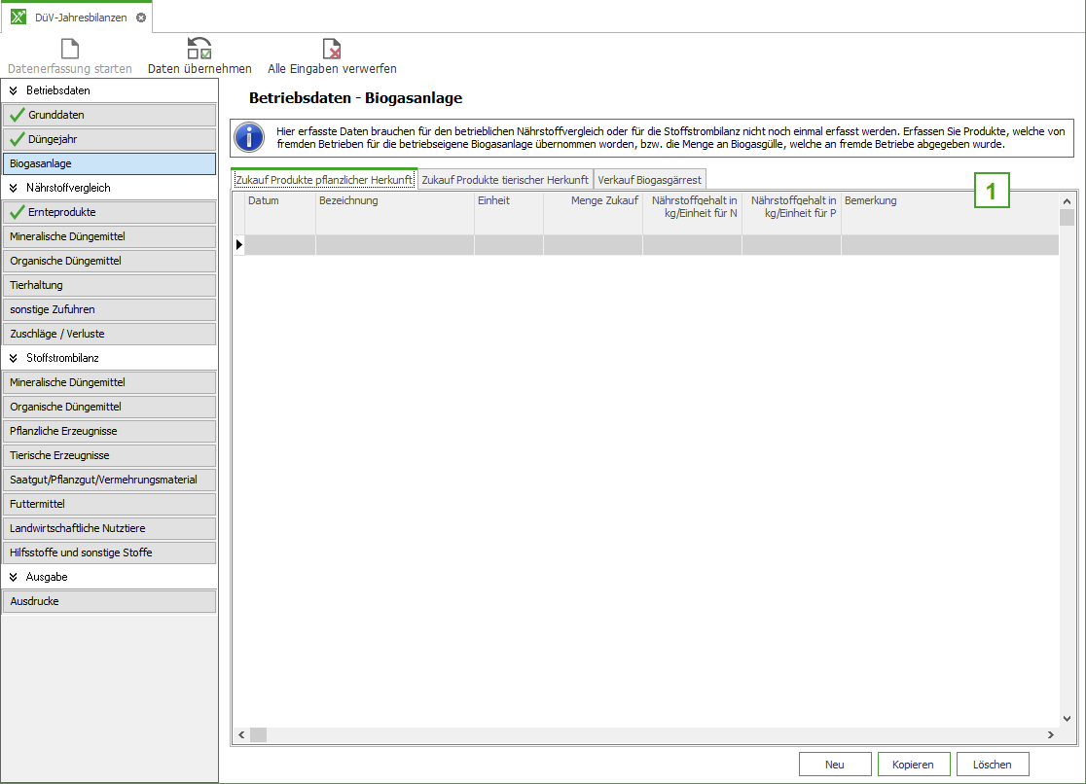Click the horizontal scrollbar thumb under the table
The width and height of the screenshot is (1086, 784).
pos(258,735)
